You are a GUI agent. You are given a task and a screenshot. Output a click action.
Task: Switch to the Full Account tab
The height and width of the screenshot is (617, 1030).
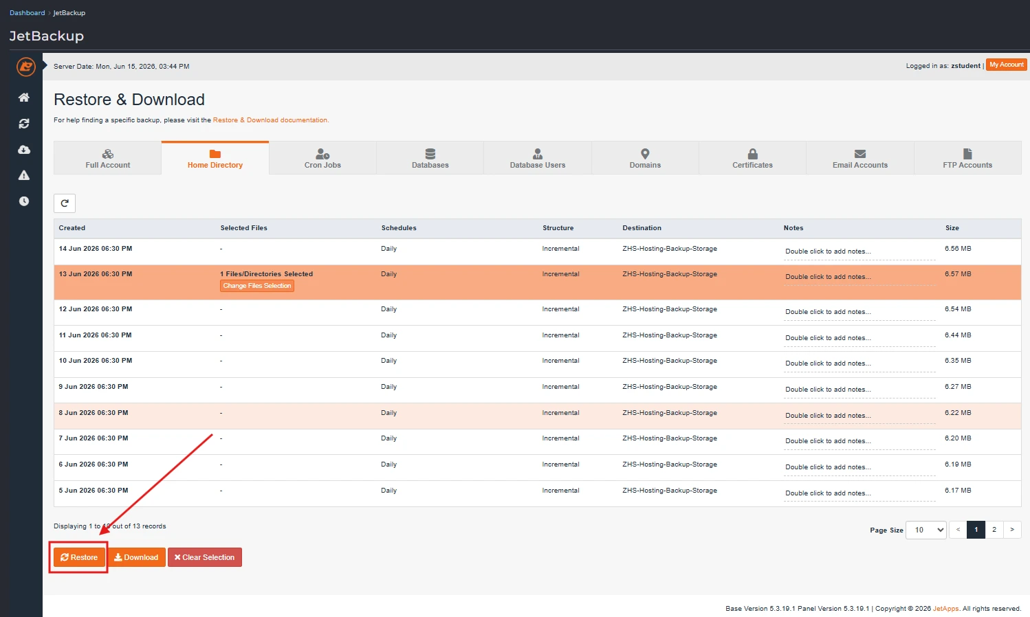(108, 158)
